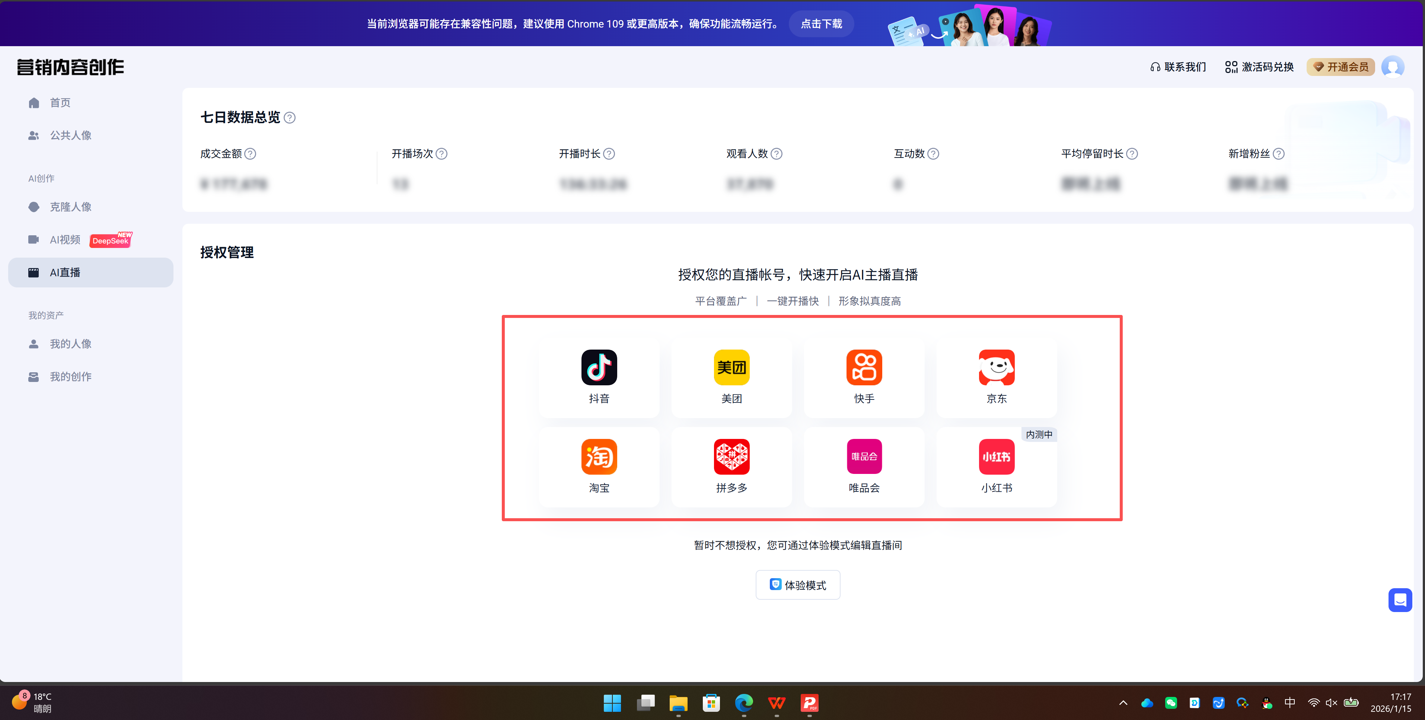Open 我的人像 in the sidebar

click(x=70, y=343)
